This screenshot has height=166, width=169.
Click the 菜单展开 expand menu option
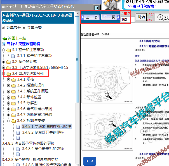point(14,28)
